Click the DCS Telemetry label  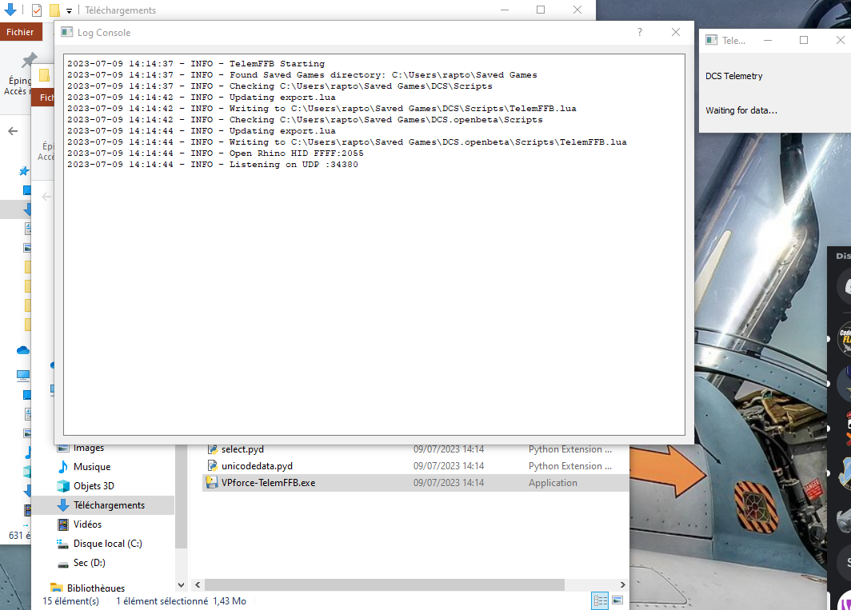[x=733, y=76]
